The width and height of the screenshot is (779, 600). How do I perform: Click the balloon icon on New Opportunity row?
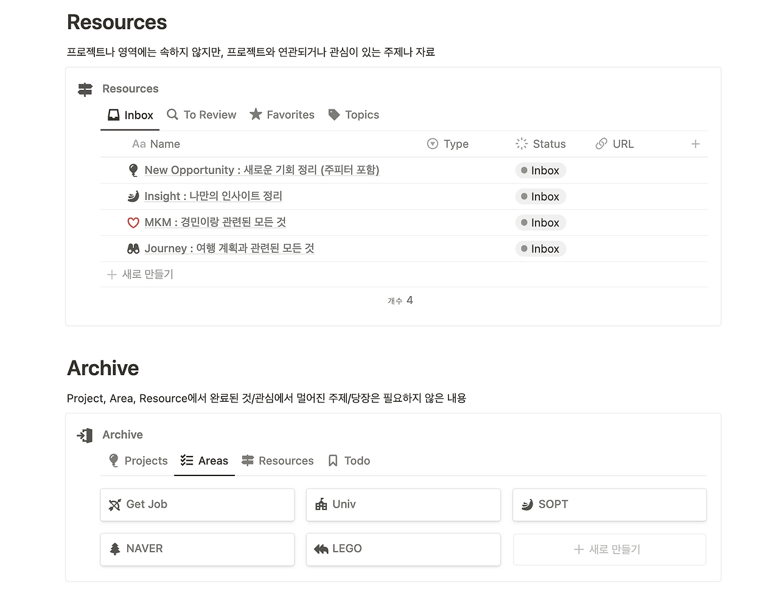(x=133, y=170)
